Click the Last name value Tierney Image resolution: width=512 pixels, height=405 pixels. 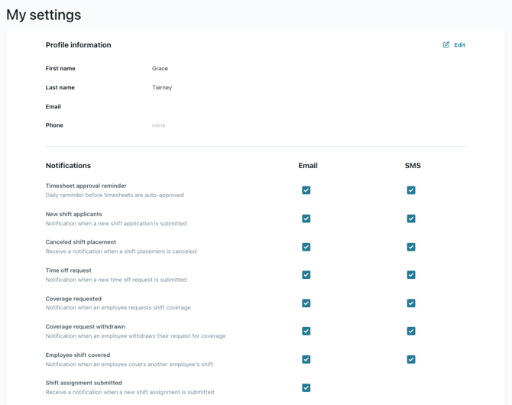pos(162,88)
